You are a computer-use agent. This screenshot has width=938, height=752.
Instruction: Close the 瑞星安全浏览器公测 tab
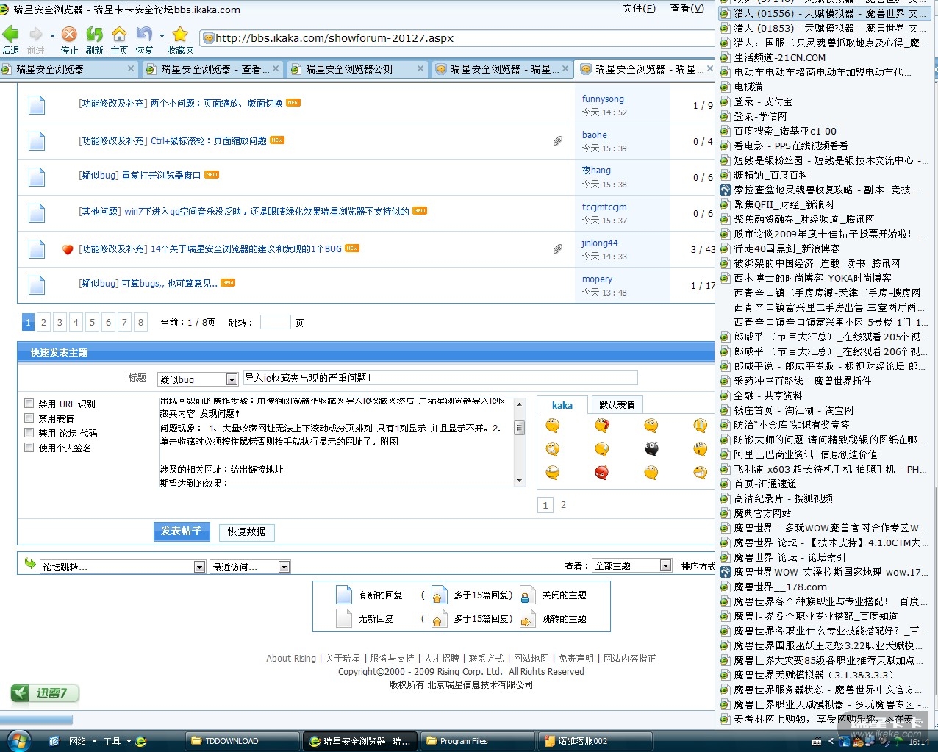pyautogui.click(x=420, y=68)
